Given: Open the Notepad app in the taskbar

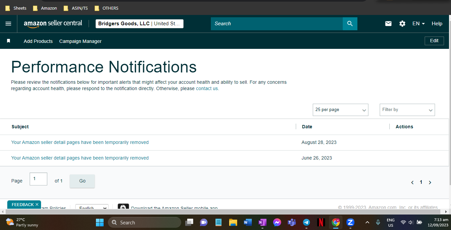Looking at the screenshot, I should tap(219, 222).
